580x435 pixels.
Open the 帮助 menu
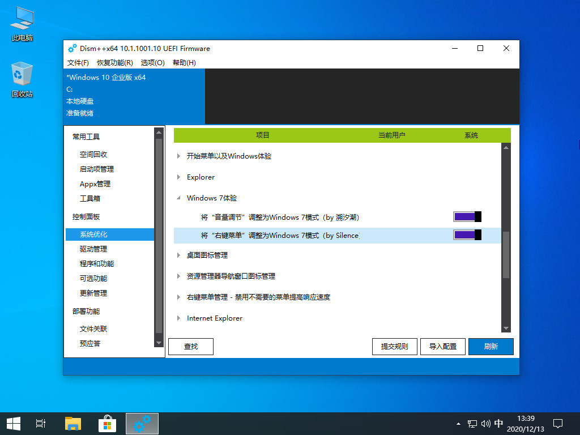tap(182, 62)
